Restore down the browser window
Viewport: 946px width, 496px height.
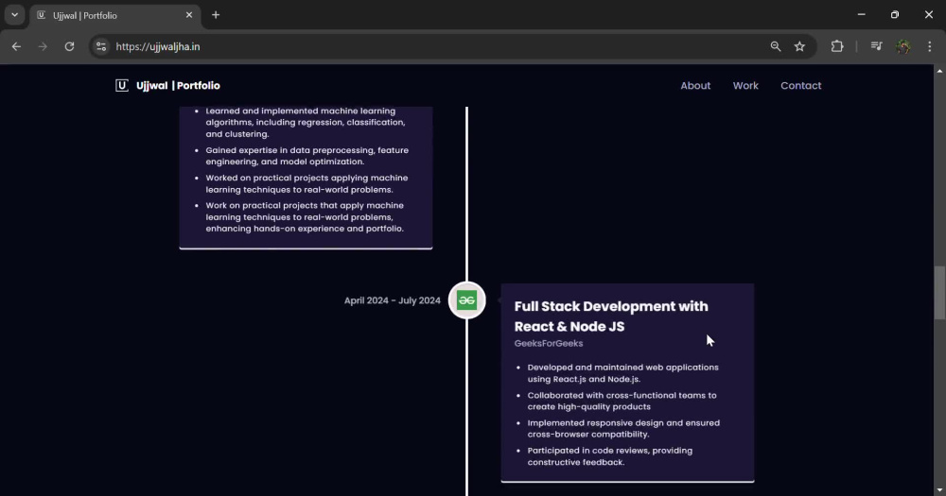[895, 14]
